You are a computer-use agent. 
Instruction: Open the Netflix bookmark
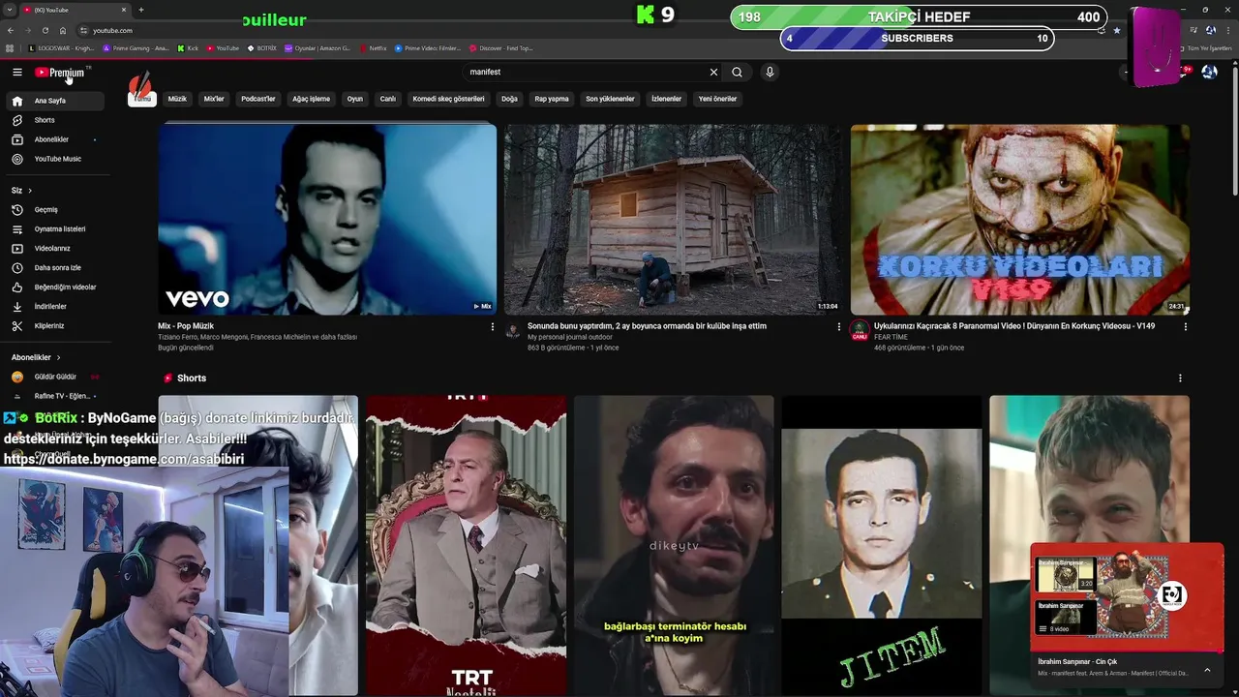click(373, 47)
